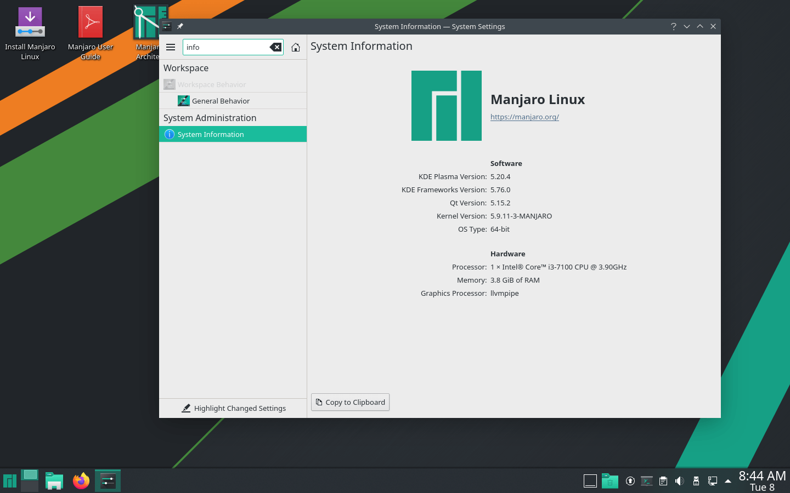790x493 pixels.
Task: Click the audio volume speaker icon
Action: click(680, 480)
